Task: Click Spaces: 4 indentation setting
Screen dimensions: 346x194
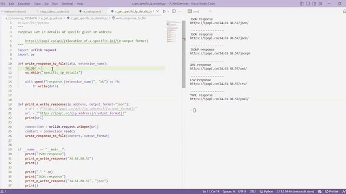Action: click(x=229, y=192)
